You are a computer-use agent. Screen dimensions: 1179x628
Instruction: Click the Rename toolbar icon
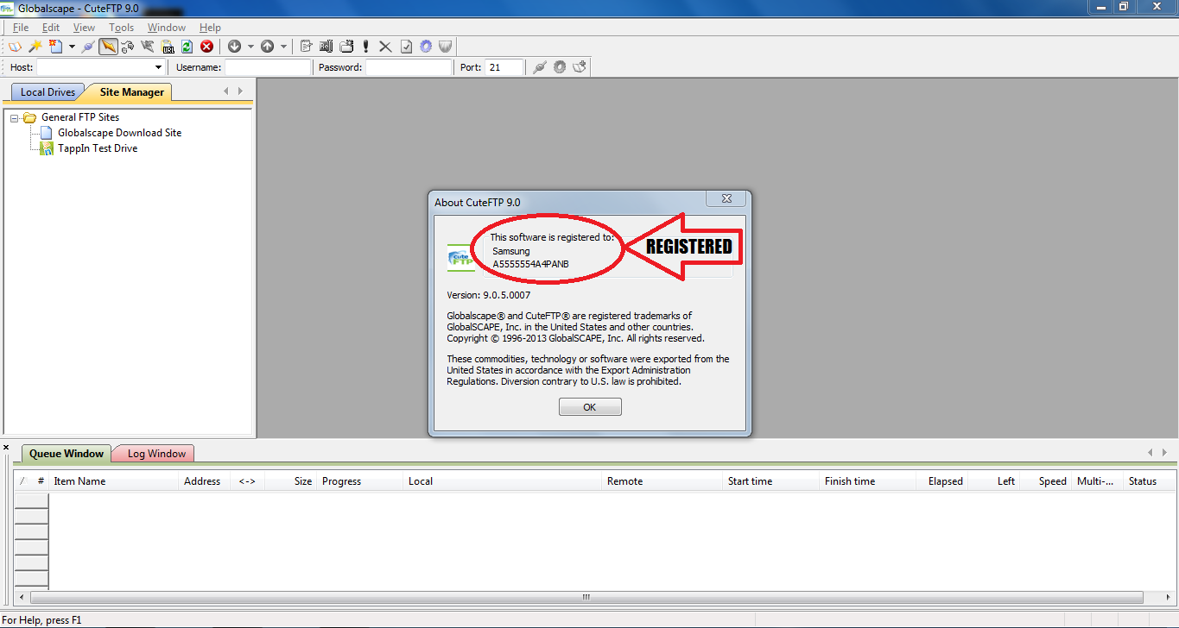[x=326, y=47]
